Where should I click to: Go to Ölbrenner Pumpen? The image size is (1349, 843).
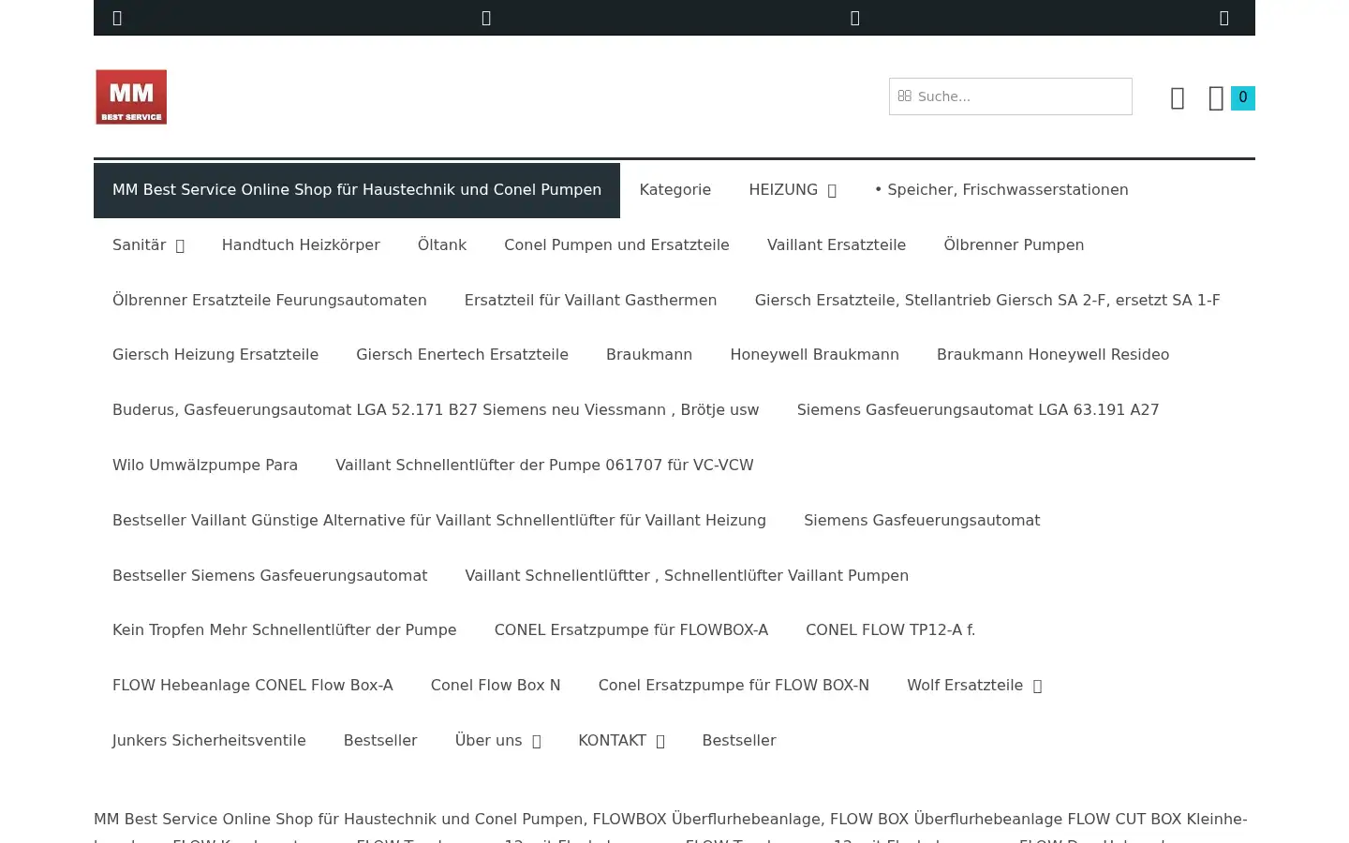(x=1014, y=245)
